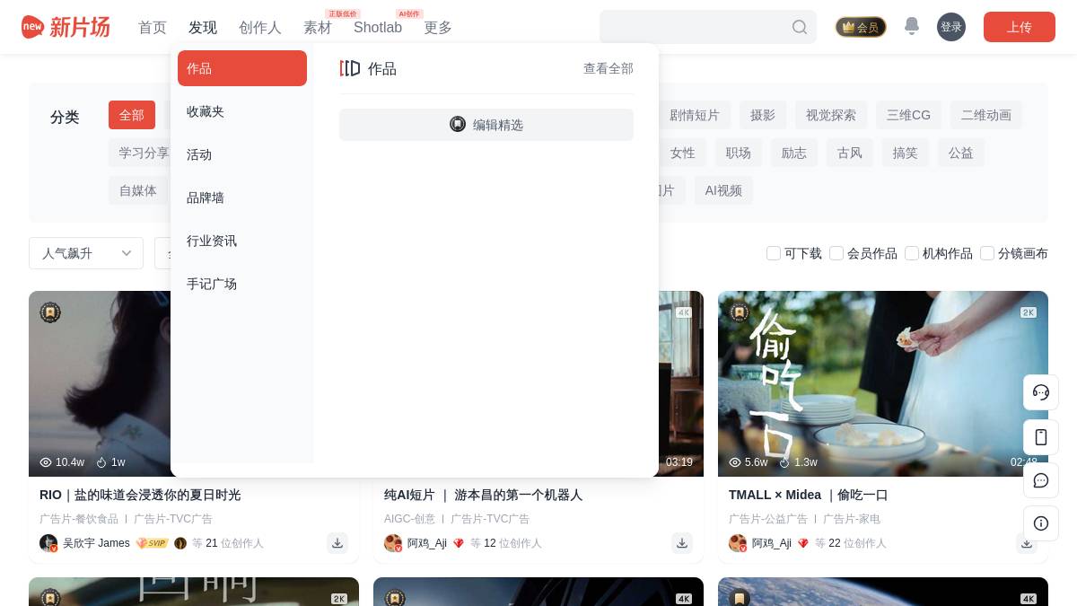Select the 古风 category tag

(850, 153)
